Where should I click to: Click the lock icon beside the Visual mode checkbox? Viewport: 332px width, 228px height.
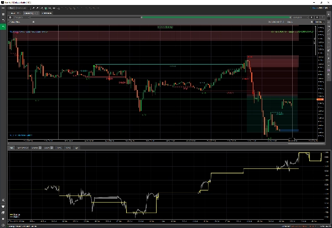tap(33, 22)
